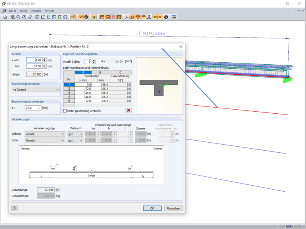Open Anfang Verbund gut dropdown
Image resolution: width=306 pixels, height=229 pixels.
point(75,134)
